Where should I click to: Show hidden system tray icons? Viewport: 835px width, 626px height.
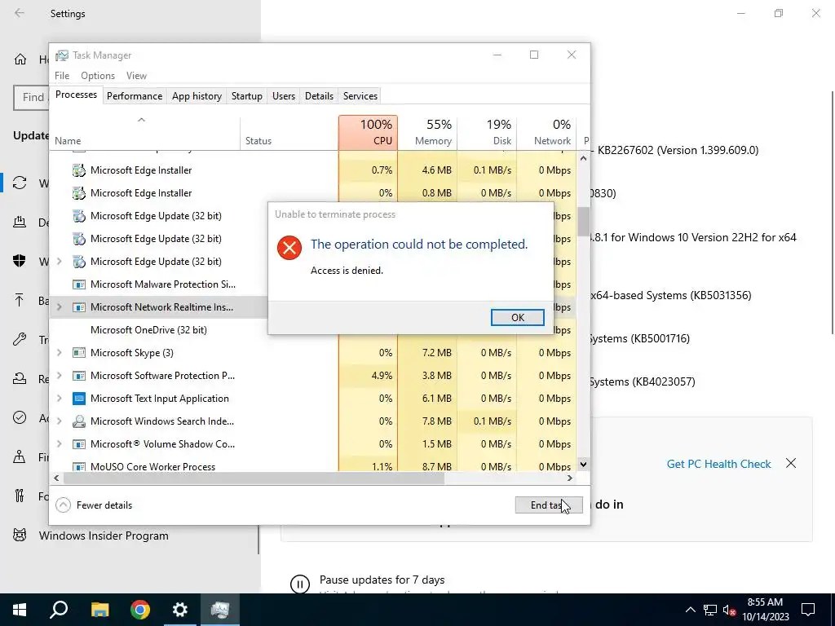tap(690, 610)
